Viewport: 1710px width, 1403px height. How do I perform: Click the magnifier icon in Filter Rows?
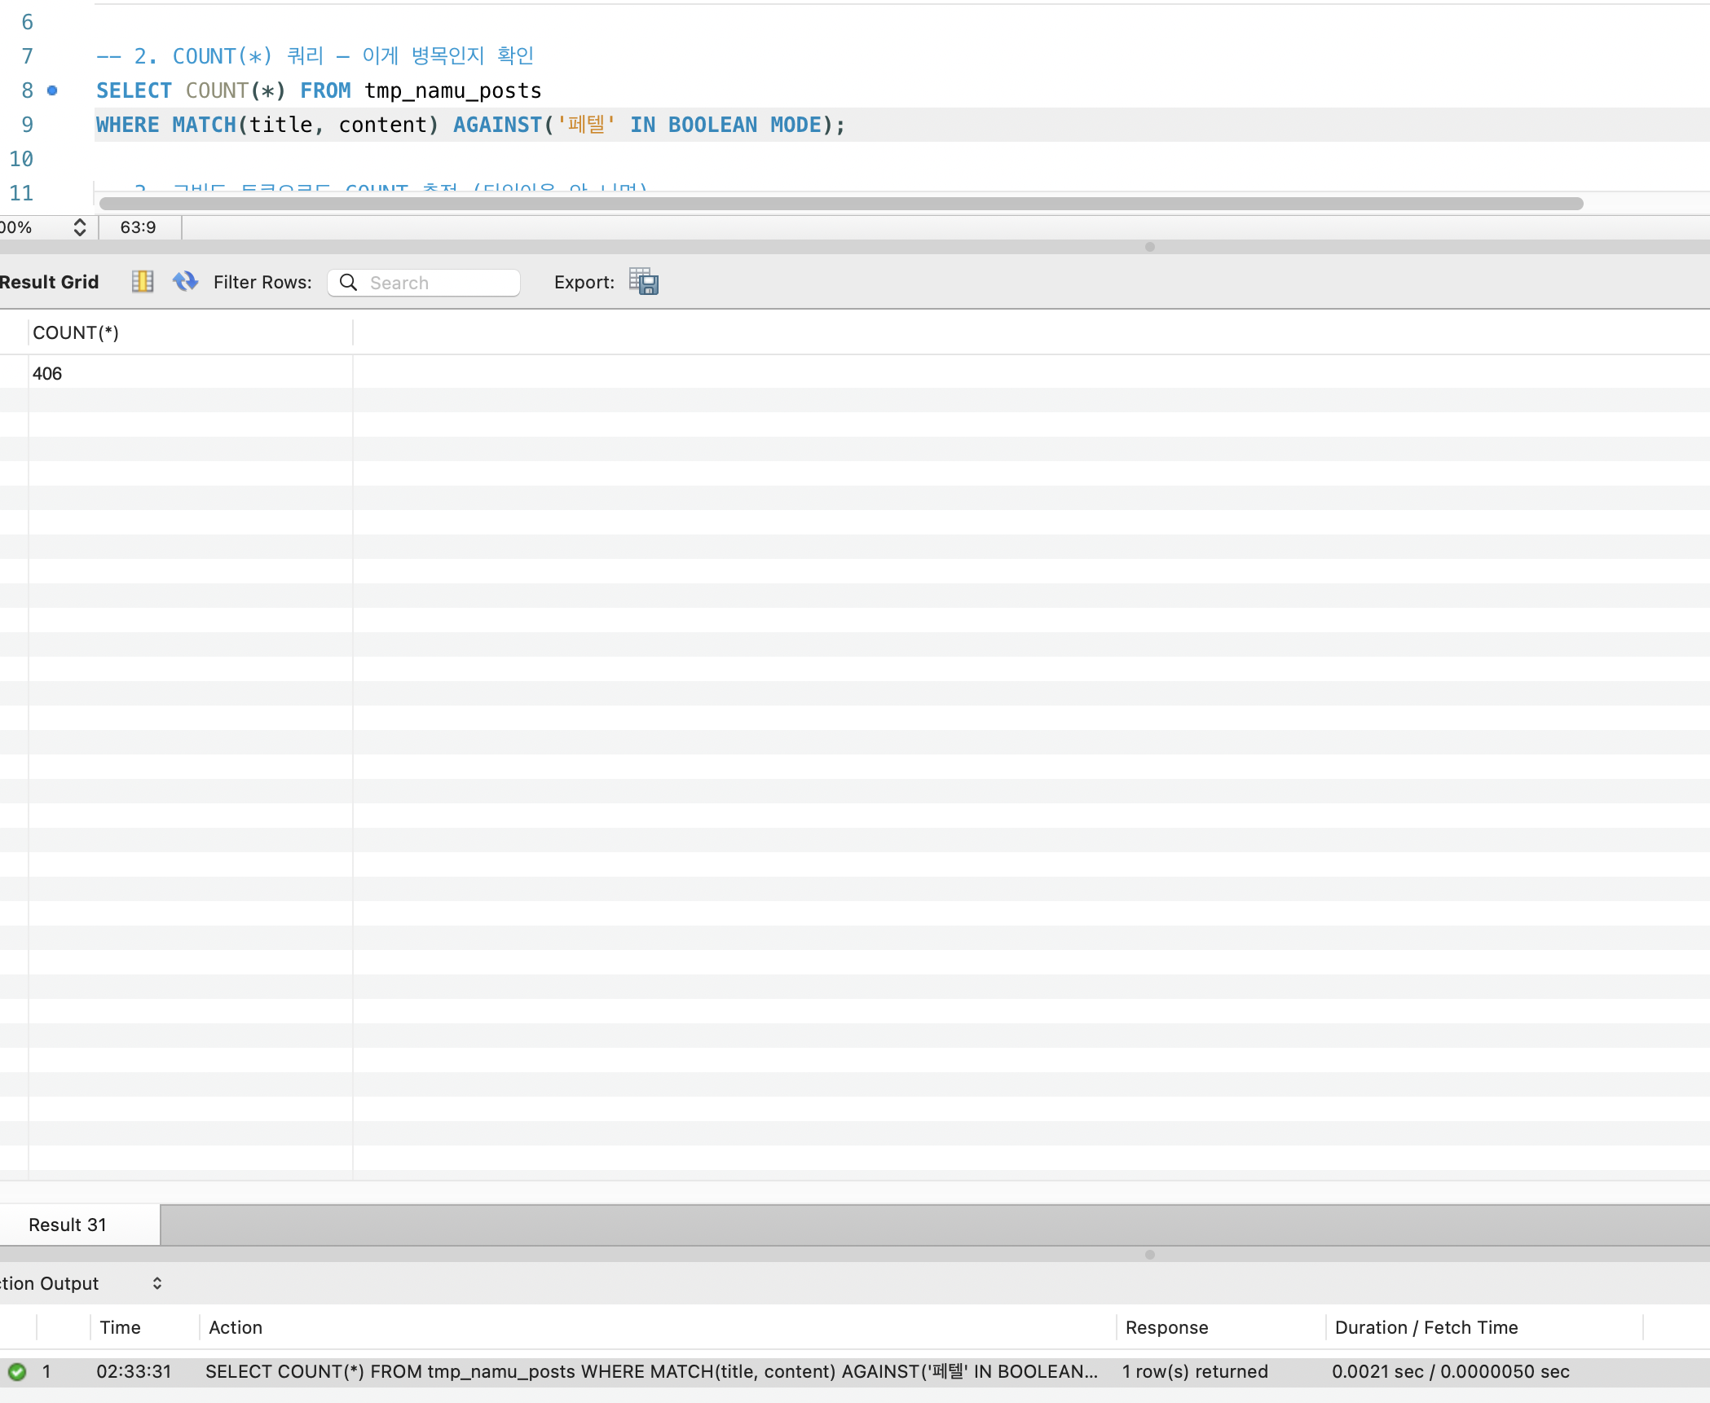pyautogui.click(x=348, y=282)
